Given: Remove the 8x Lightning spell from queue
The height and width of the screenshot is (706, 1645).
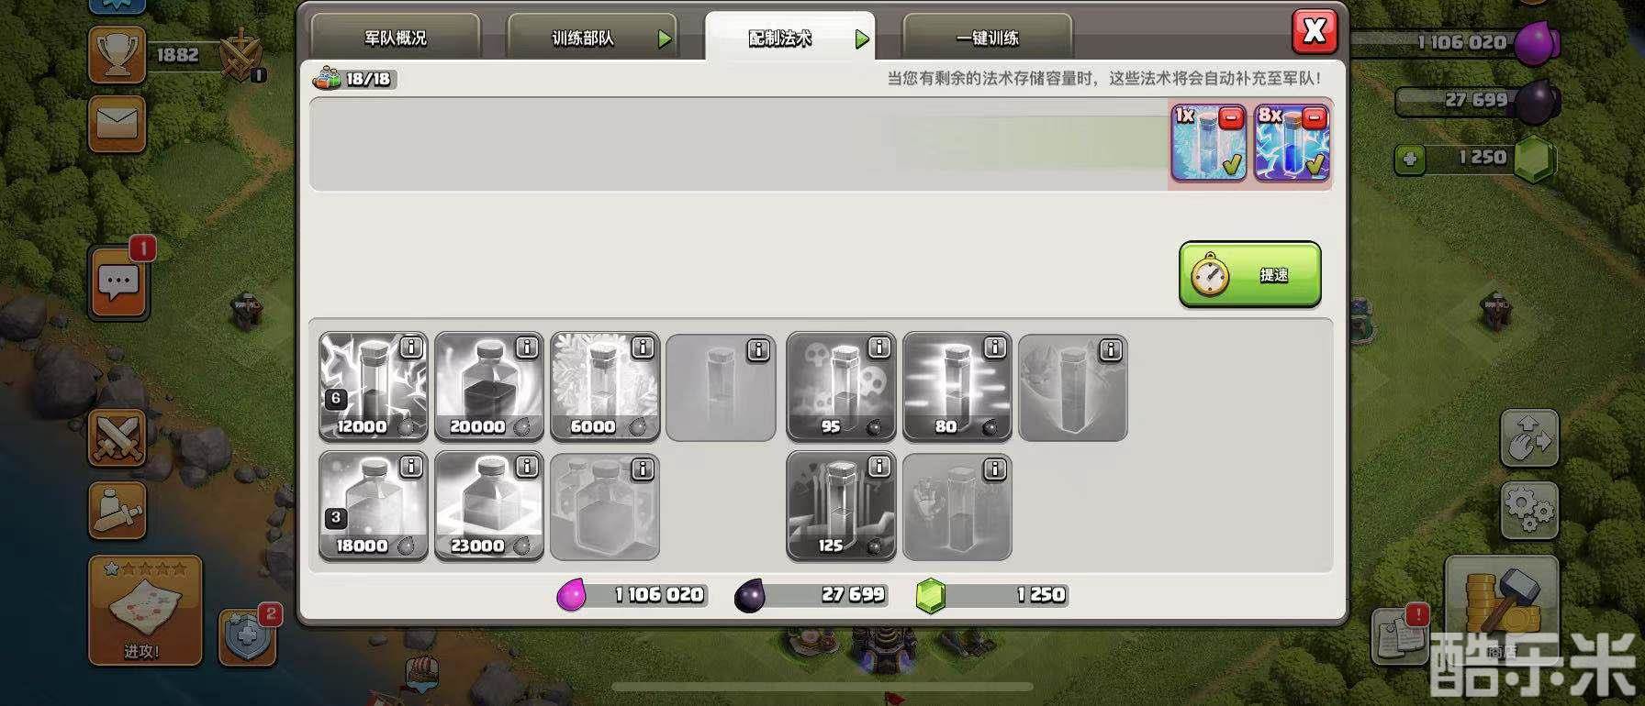Looking at the screenshot, I should click(1315, 118).
